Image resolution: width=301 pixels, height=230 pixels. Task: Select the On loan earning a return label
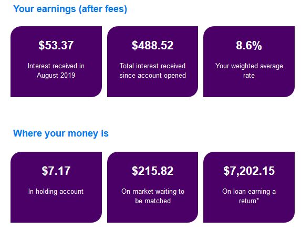[x=249, y=196]
